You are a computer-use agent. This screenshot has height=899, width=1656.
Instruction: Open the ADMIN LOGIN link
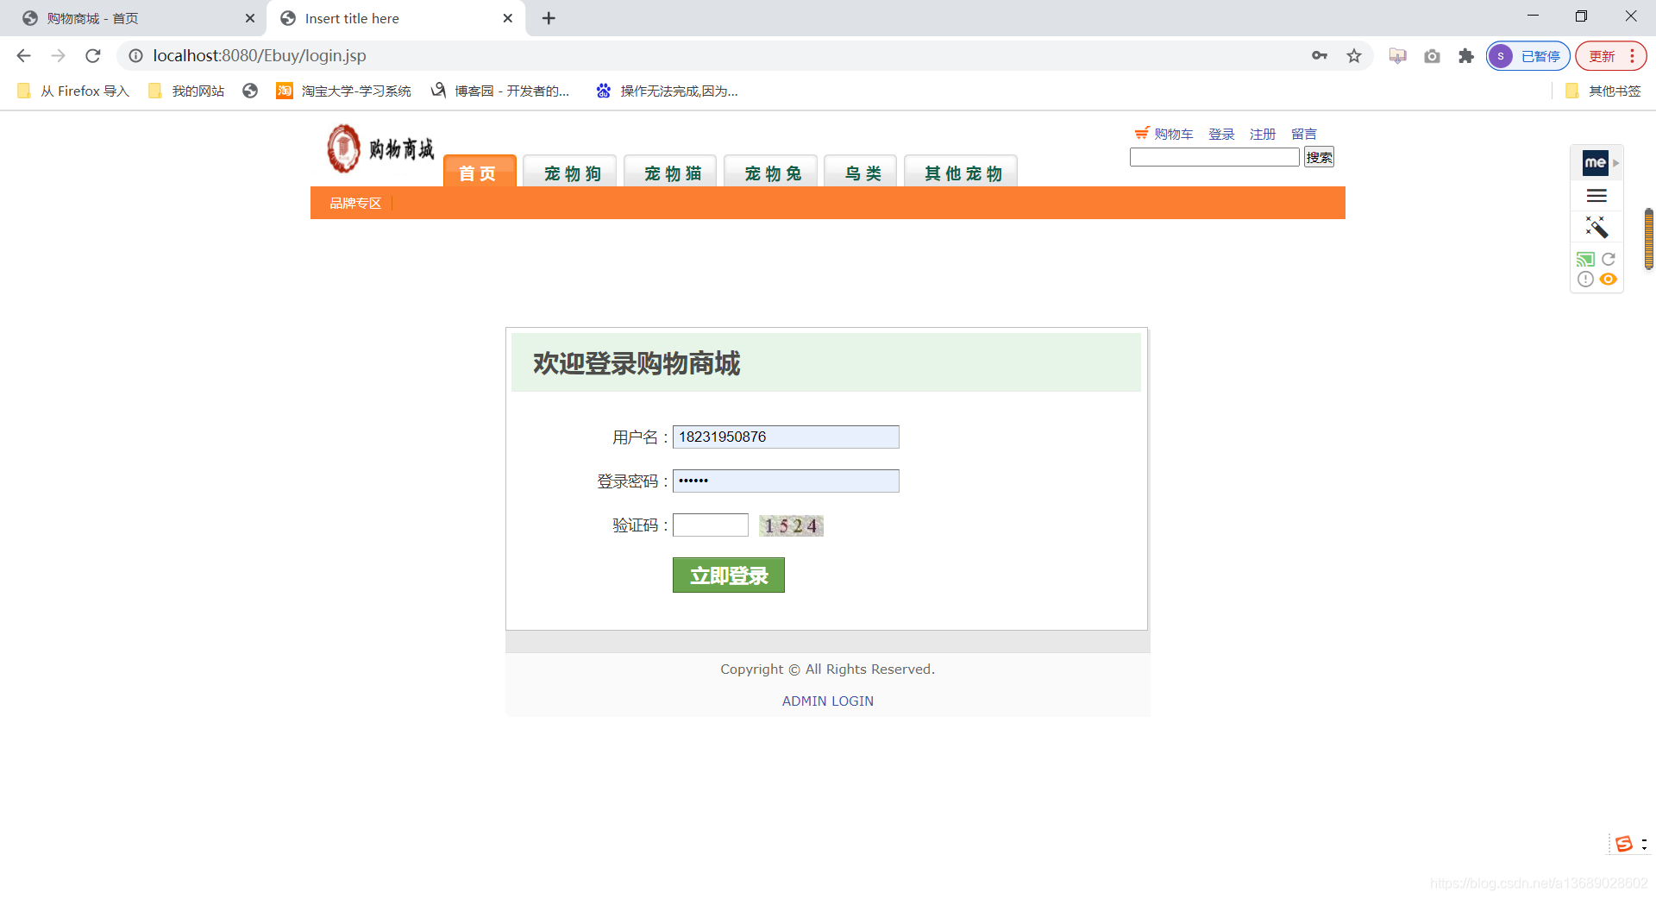pyautogui.click(x=828, y=701)
